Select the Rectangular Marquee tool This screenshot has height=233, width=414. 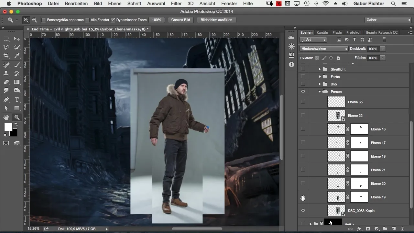pyautogui.click(x=6, y=39)
